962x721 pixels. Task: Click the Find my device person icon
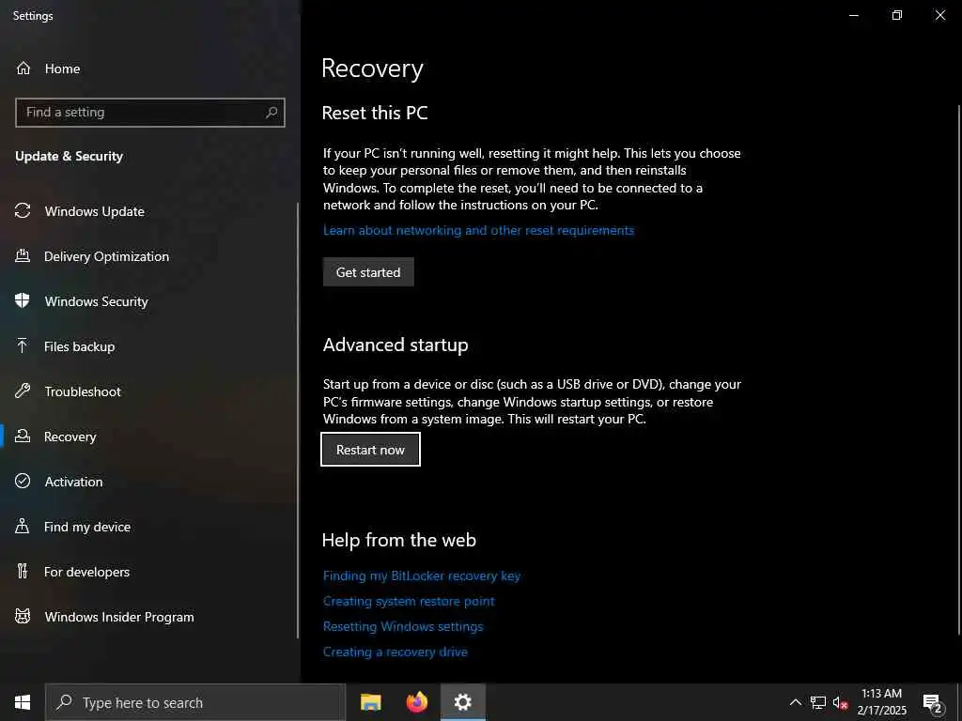click(x=23, y=527)
